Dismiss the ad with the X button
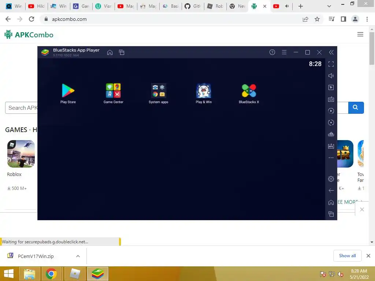The width and height of the screenshot is (375, 281). [x=362, y=210]
